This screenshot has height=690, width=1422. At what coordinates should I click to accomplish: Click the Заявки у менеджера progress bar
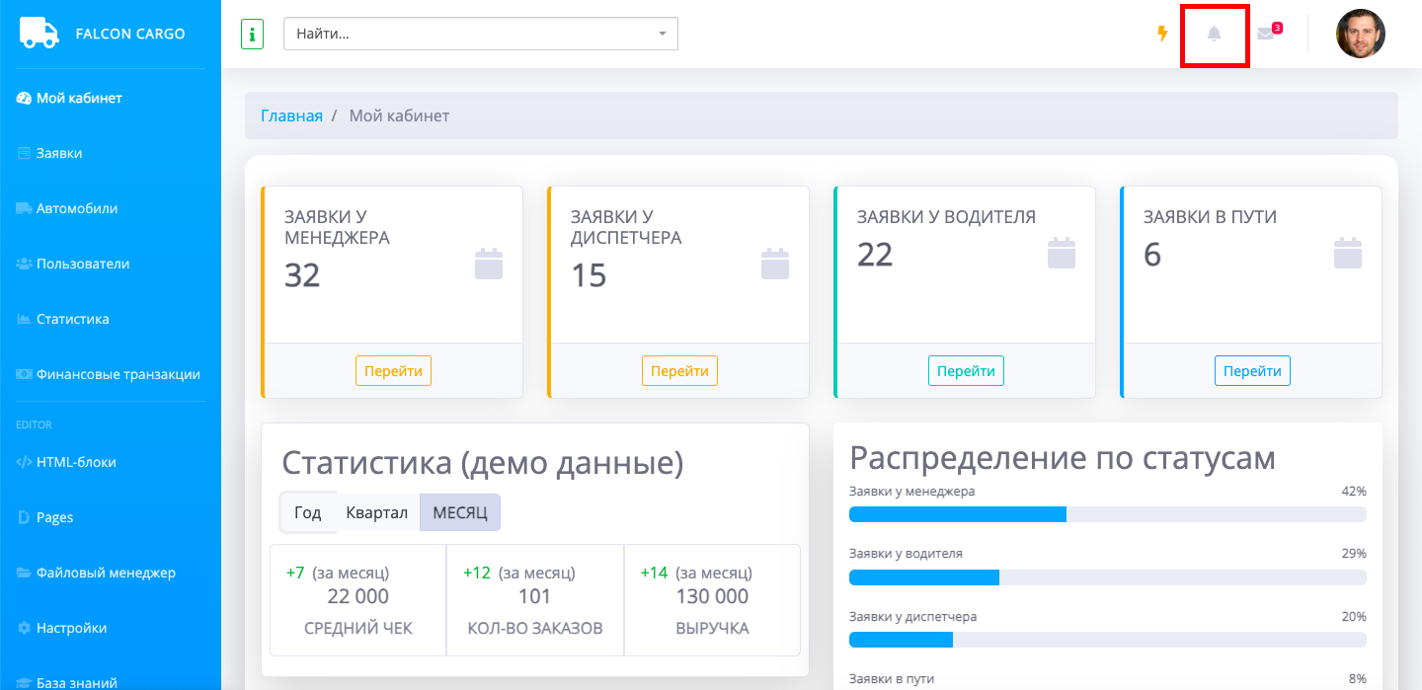1107,514
